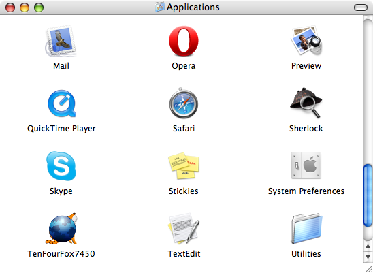Select the Sherlock detective hat icon
373x273 pixels.
click(x=306, y=103)
